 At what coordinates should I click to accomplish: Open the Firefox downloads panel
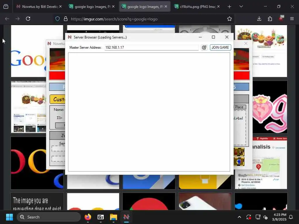(259, 19)
